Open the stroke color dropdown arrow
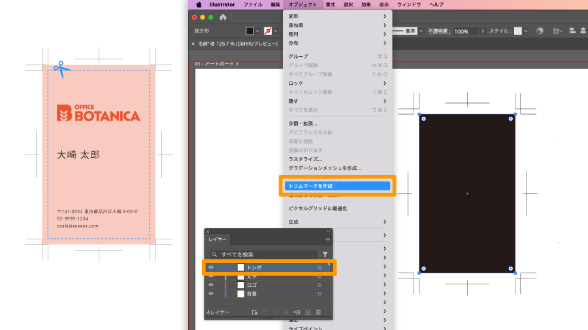This screenshot has width=588, height=330. click(x=276, y=31)
